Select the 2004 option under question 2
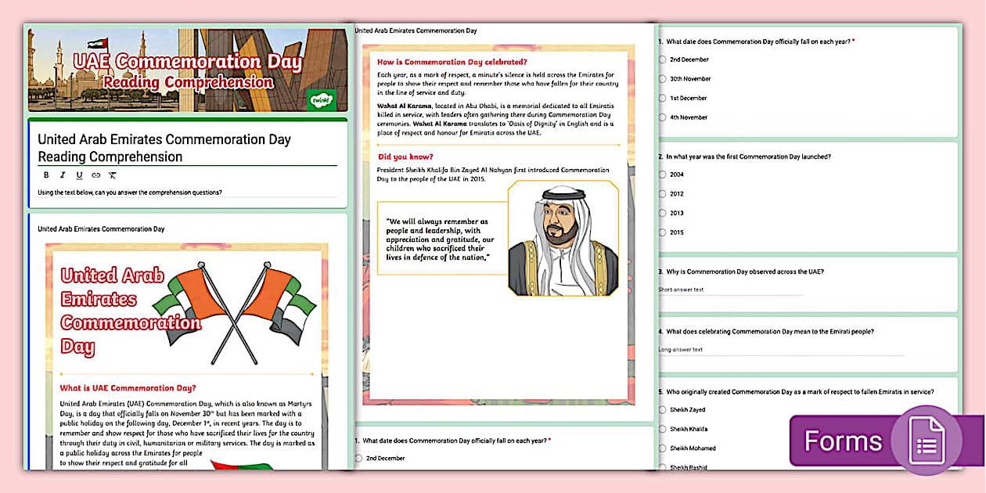986x493 pixels. pyautogui.click(x=663, y=174)
